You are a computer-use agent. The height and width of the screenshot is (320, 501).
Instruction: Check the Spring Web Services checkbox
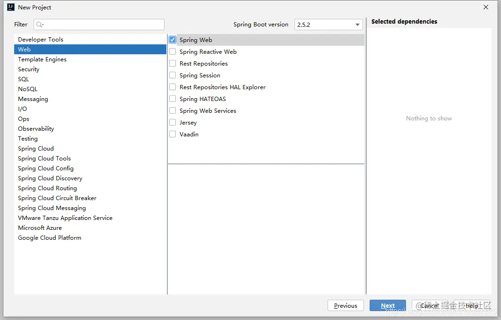tap(173, 110)
